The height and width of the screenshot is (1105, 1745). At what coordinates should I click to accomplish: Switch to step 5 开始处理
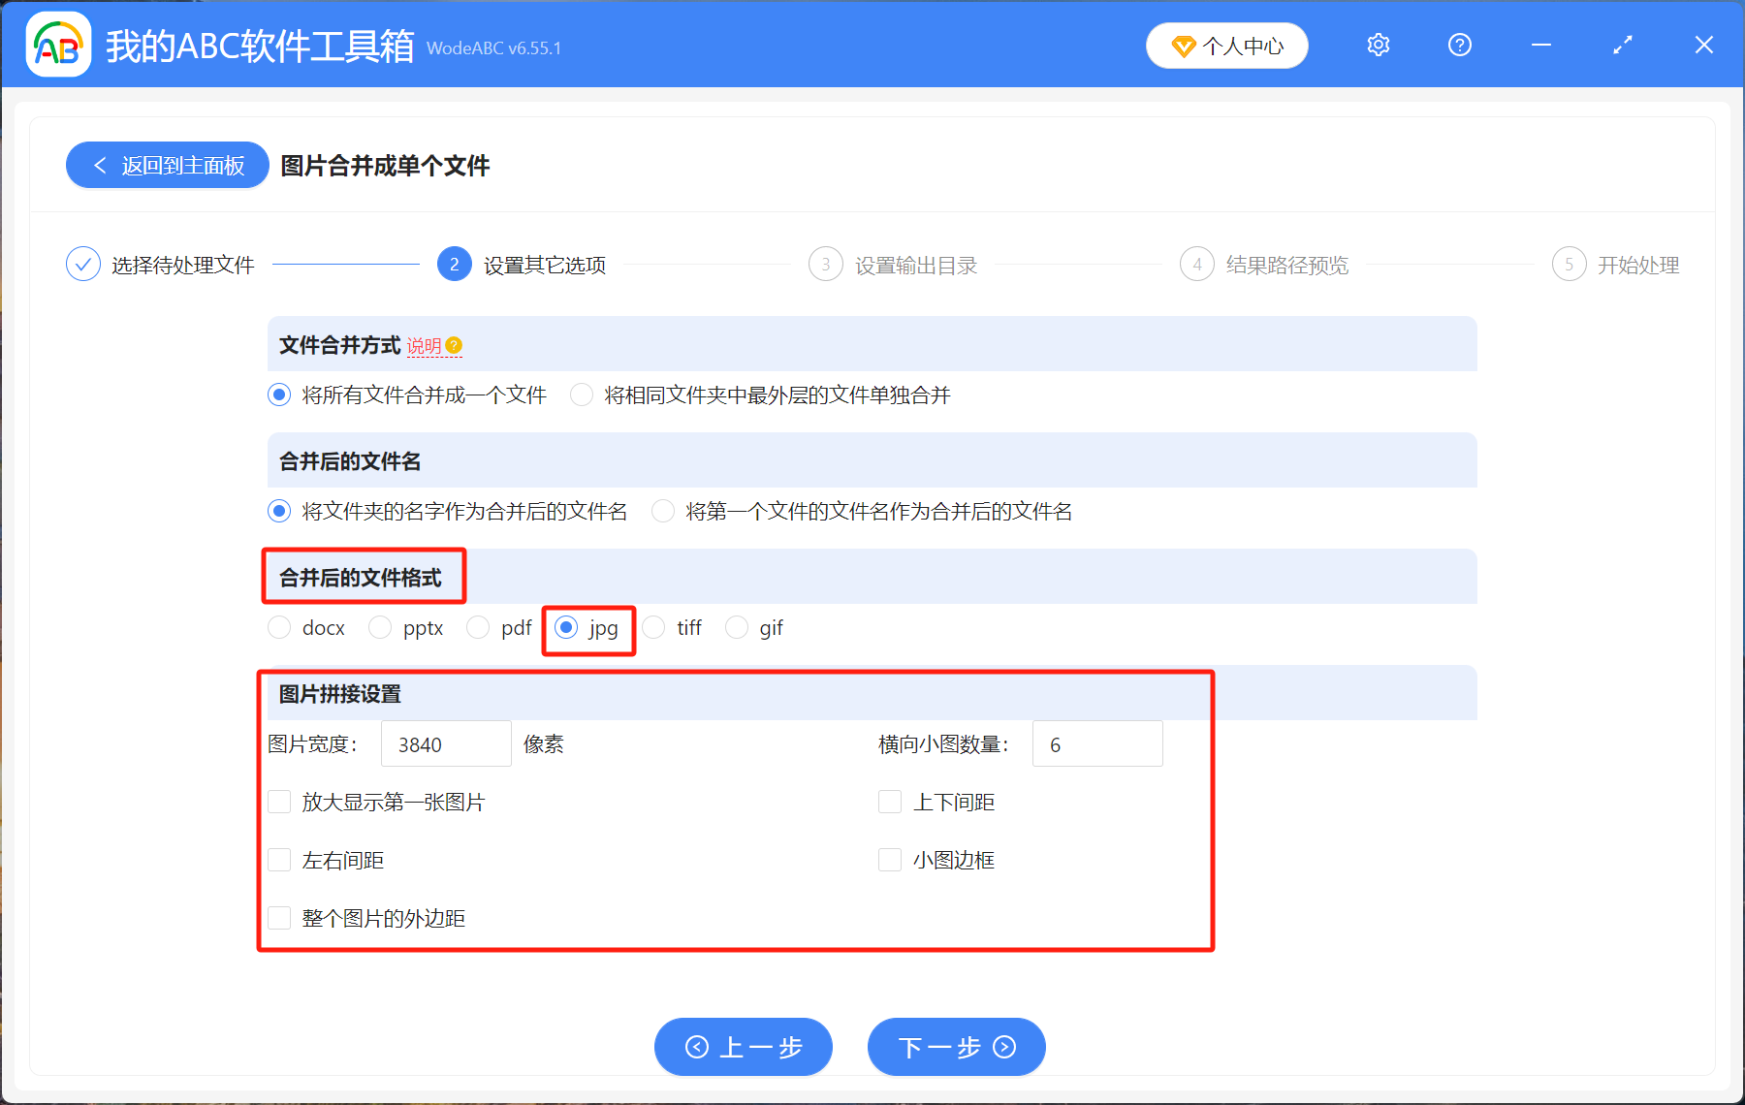[x=1569, y=264]
